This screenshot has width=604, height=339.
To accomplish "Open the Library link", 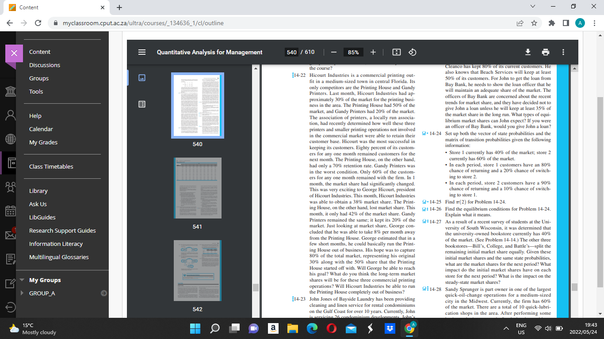I will 38,191.
